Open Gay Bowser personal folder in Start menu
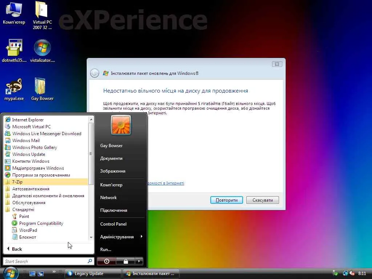The image size is (372, 279). [x=121, y=146]
